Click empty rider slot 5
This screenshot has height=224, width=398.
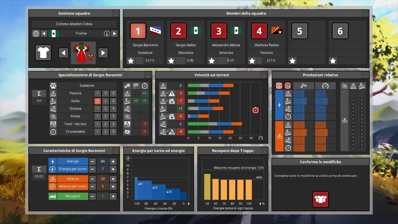[x=299, y=31]
